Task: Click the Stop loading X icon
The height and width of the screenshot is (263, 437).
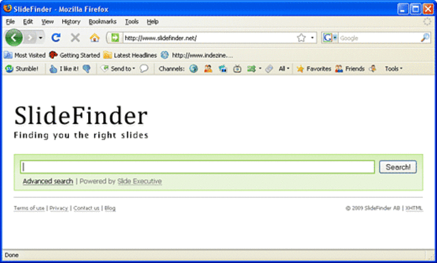Action: pos(75,37)
